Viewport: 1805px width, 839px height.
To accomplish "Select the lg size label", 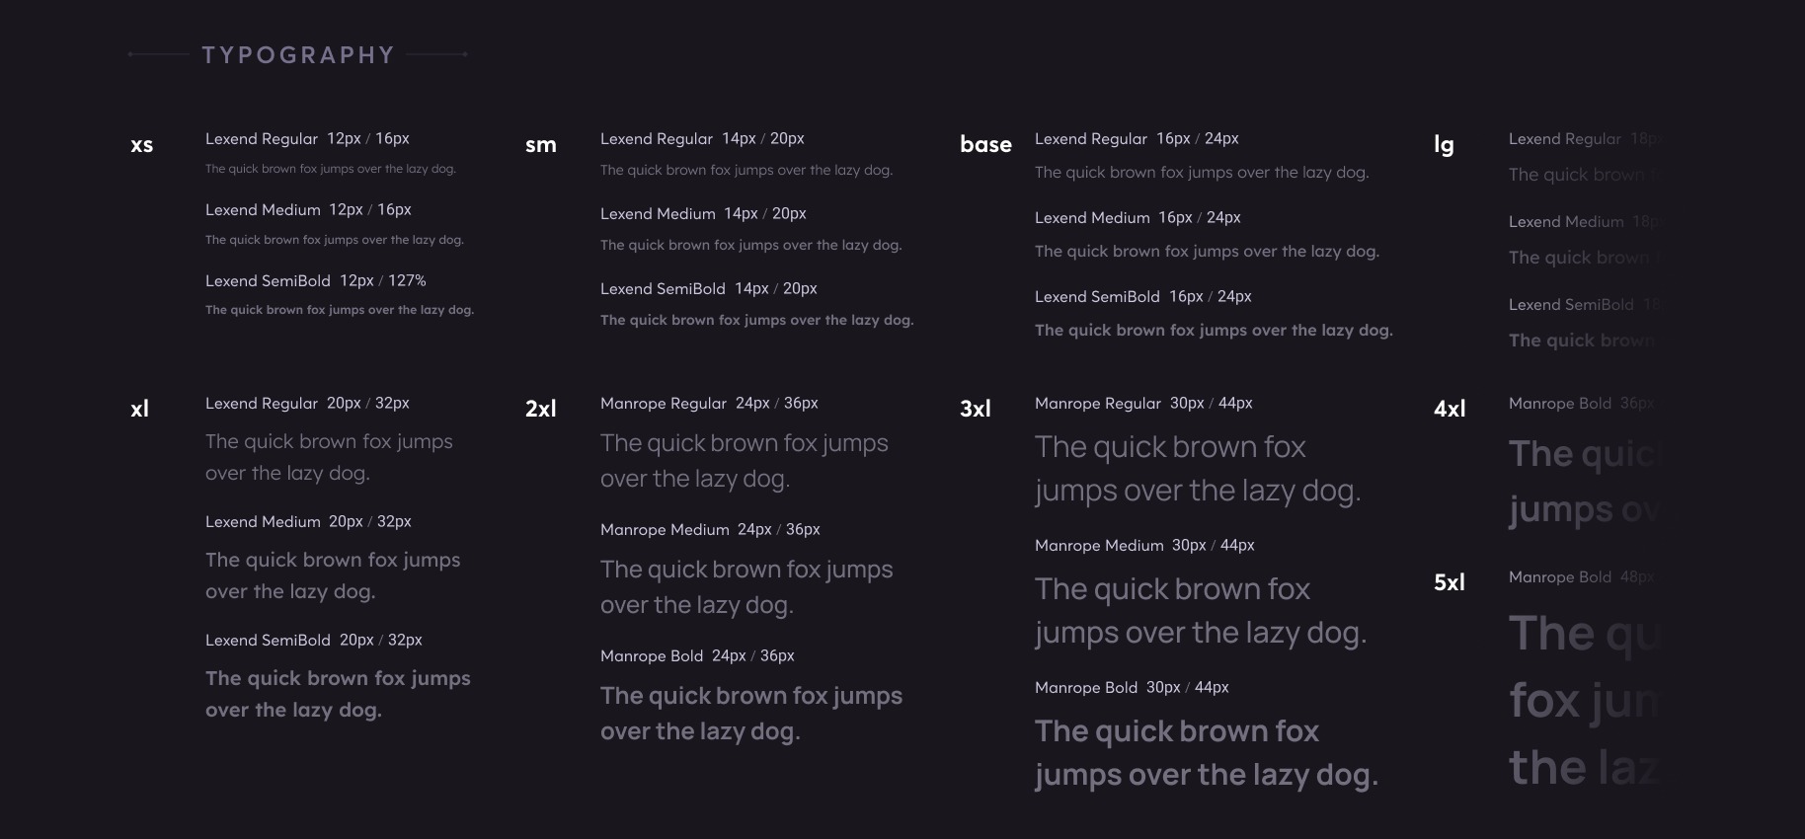I will (x=1444, y=145).
